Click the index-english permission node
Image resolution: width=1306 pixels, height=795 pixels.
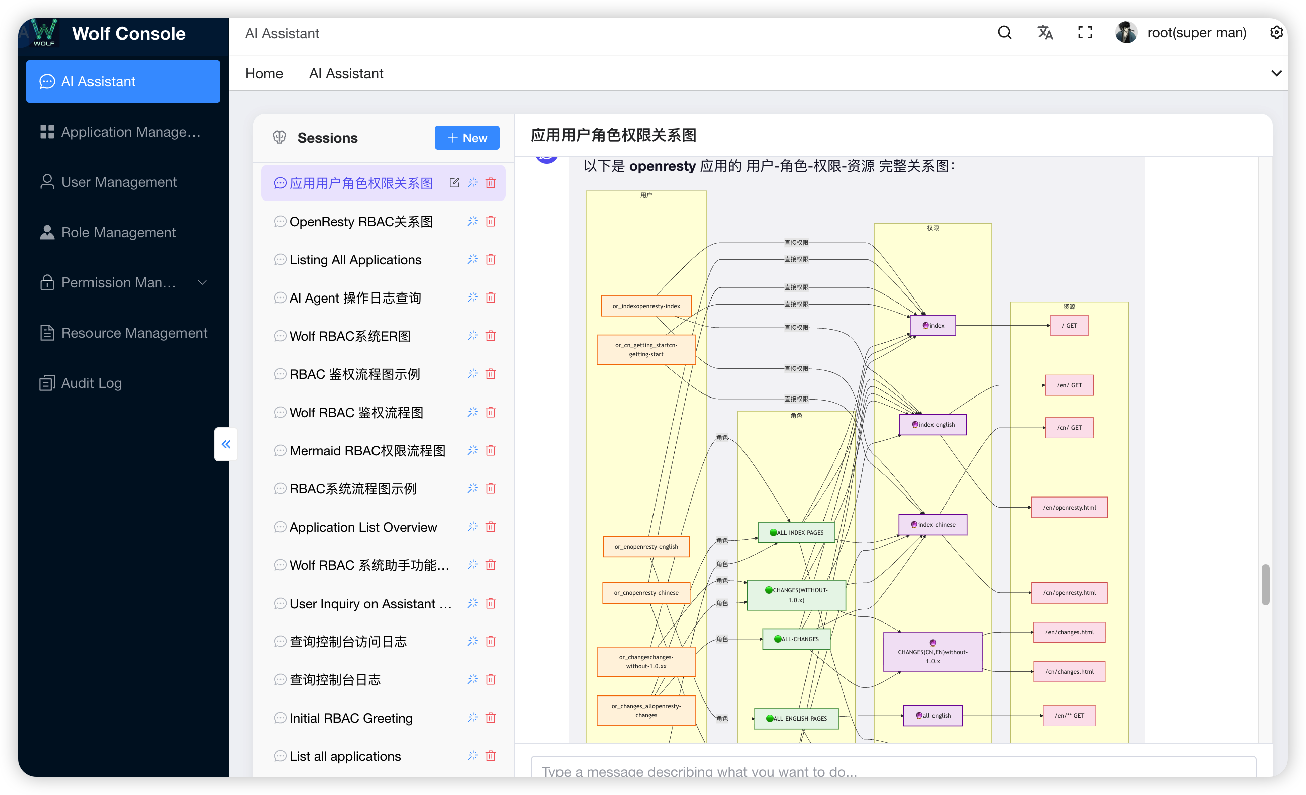click(933, 425)
